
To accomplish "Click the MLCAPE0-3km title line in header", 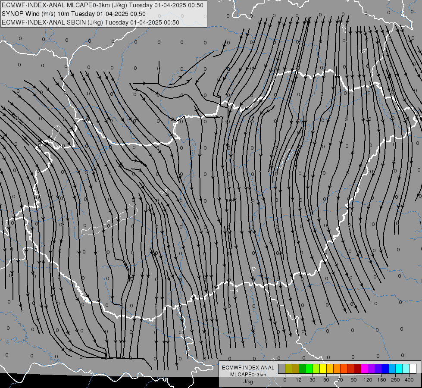I will pos(103,5).
